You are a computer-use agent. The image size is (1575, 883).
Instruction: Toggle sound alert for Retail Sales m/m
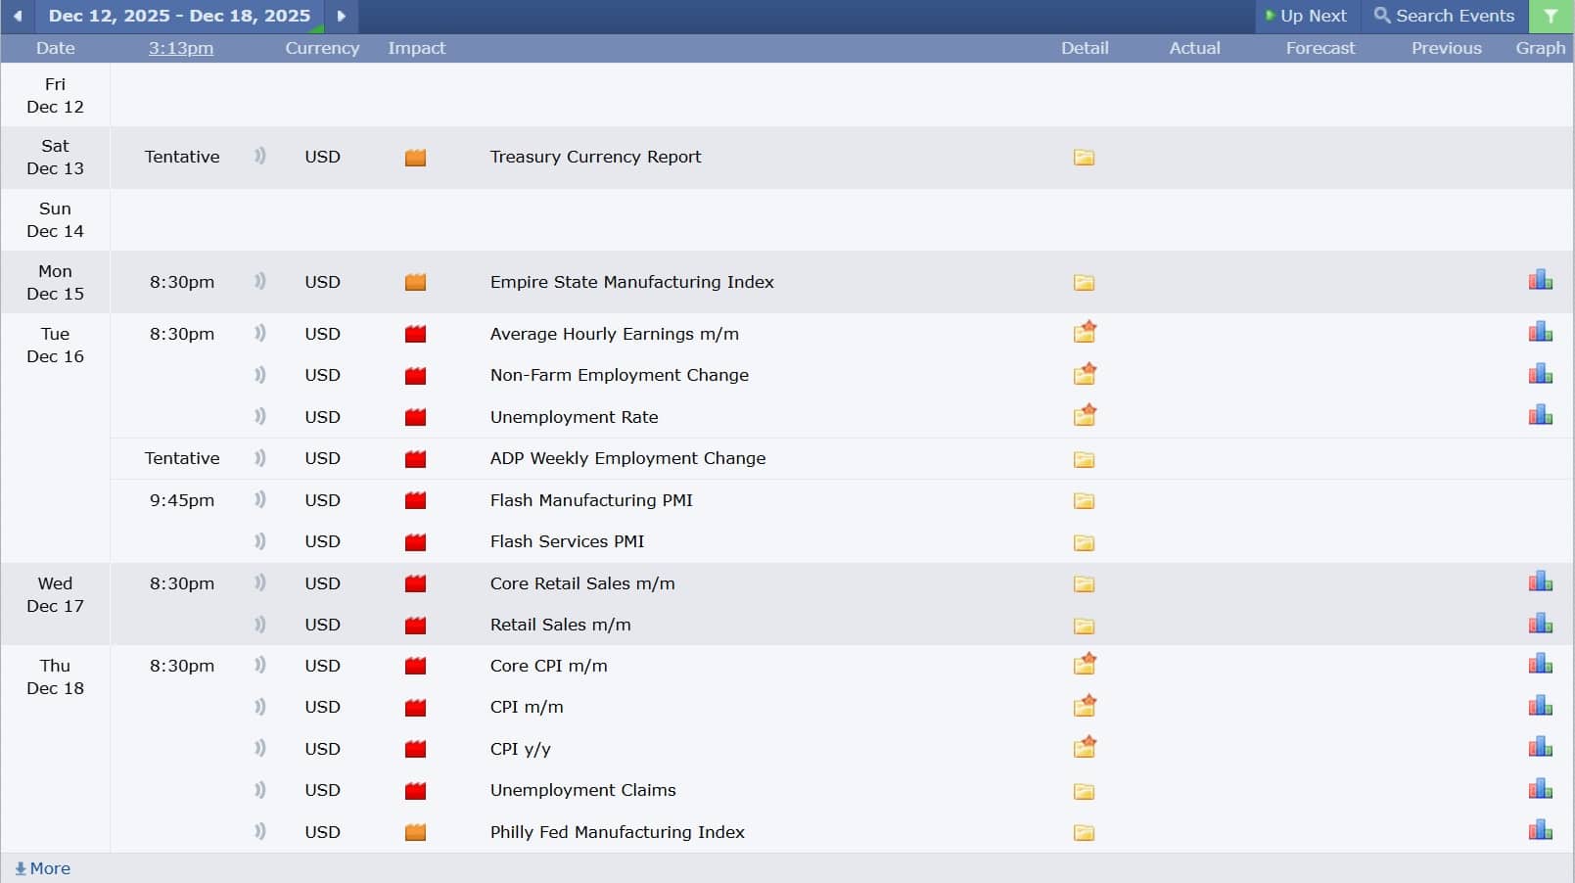pyautogui.click(x=259, y=625)
